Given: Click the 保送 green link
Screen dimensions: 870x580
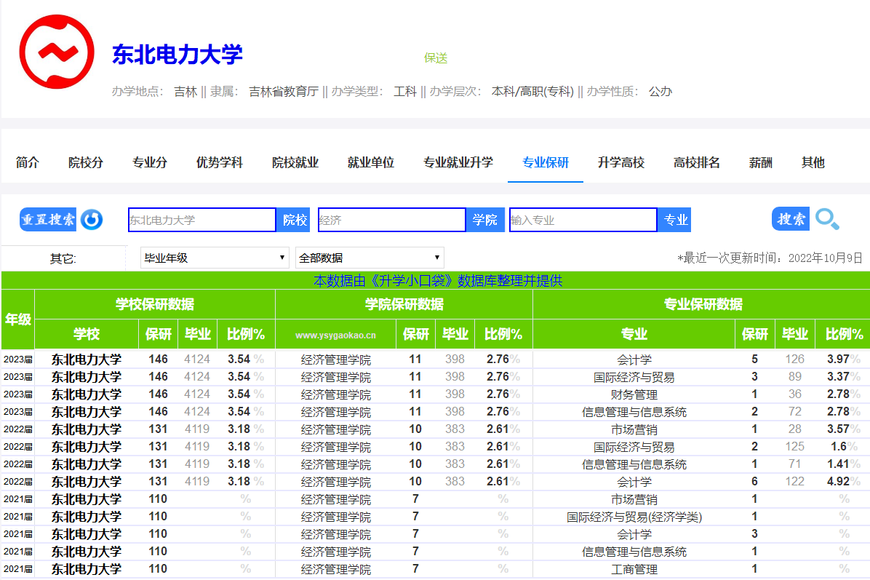Looking at the screenshot, I should tap(436, 57).
